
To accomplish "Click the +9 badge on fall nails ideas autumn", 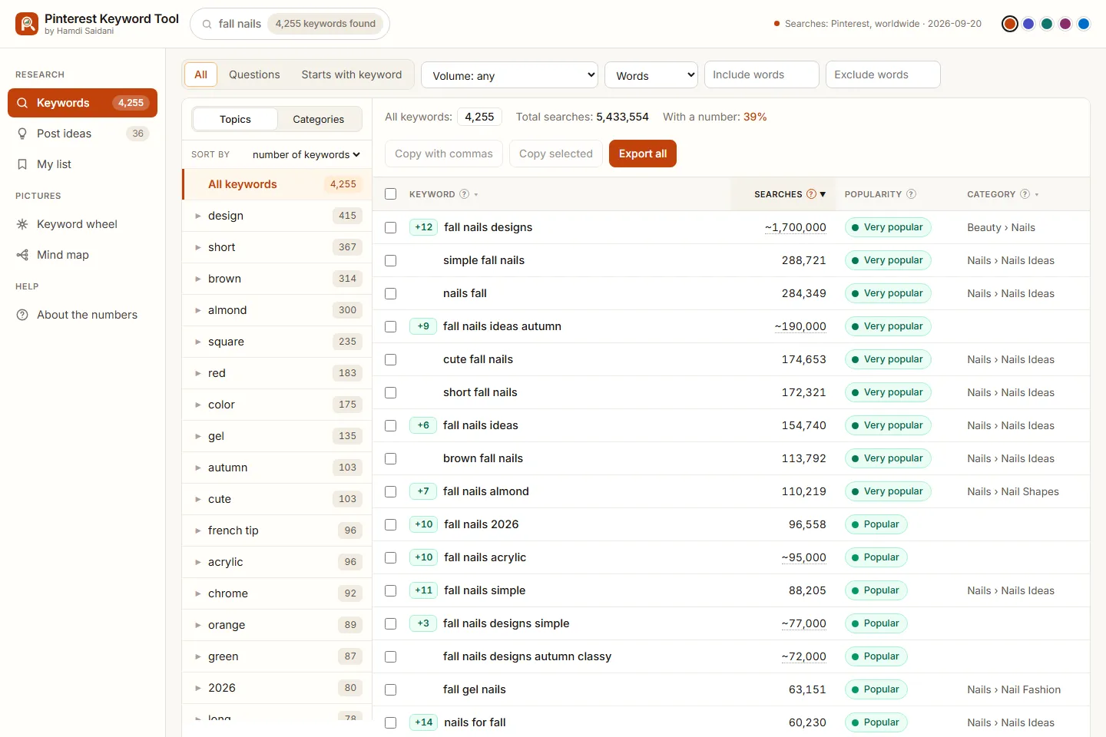I will 423,326.
